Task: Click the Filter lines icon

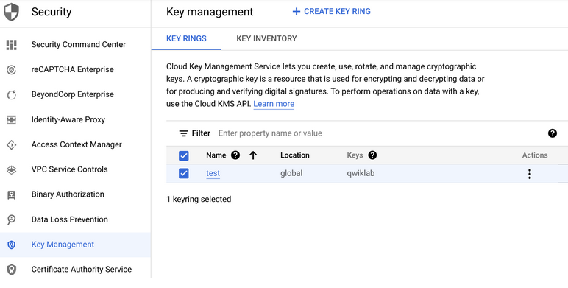Action: pos(184,133)
